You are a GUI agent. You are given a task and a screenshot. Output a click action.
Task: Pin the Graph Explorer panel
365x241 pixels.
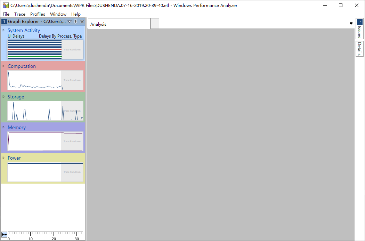click(76, 22)
